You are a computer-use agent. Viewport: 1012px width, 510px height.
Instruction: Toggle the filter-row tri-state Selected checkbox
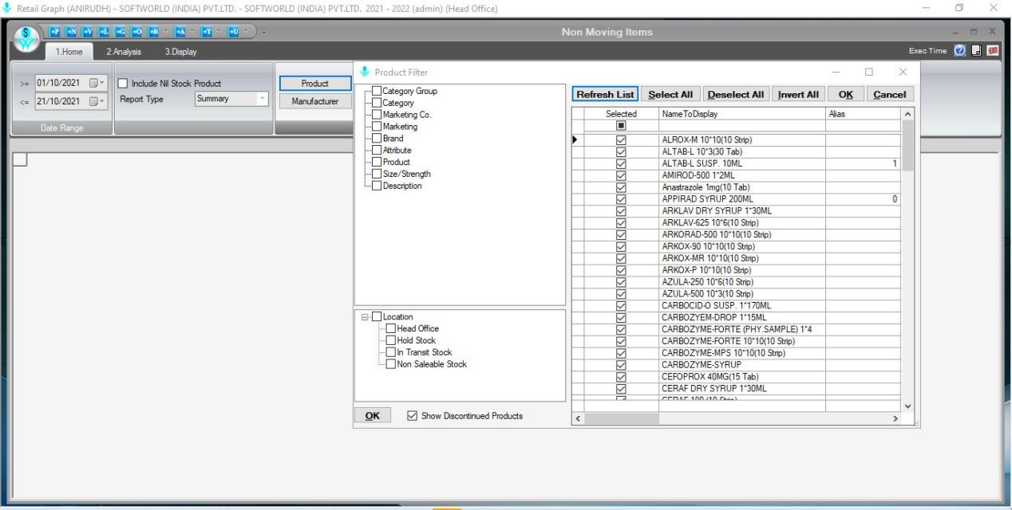point(622,126)
